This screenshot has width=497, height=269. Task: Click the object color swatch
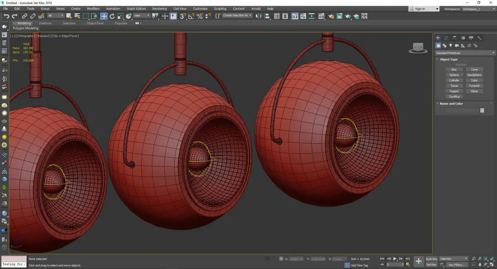pos(482,110)
